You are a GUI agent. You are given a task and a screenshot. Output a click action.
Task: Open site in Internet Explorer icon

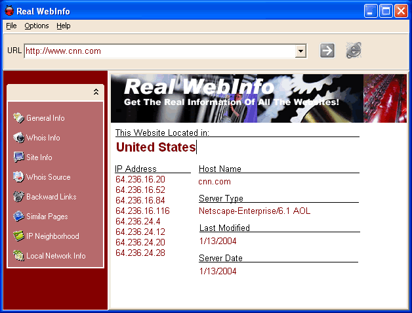coord(354,50)
